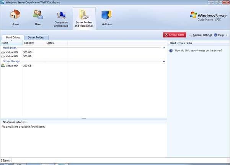Click 'No item is selected.' text

pos(15,122)
